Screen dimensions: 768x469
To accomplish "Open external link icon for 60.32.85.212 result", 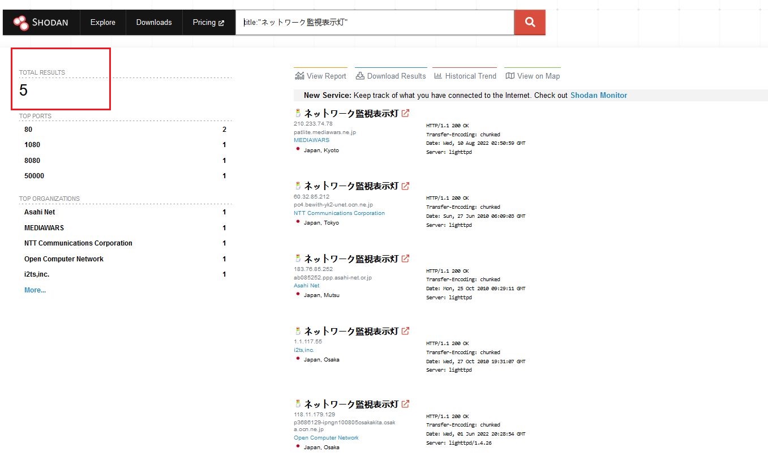I will pos(405,186).
